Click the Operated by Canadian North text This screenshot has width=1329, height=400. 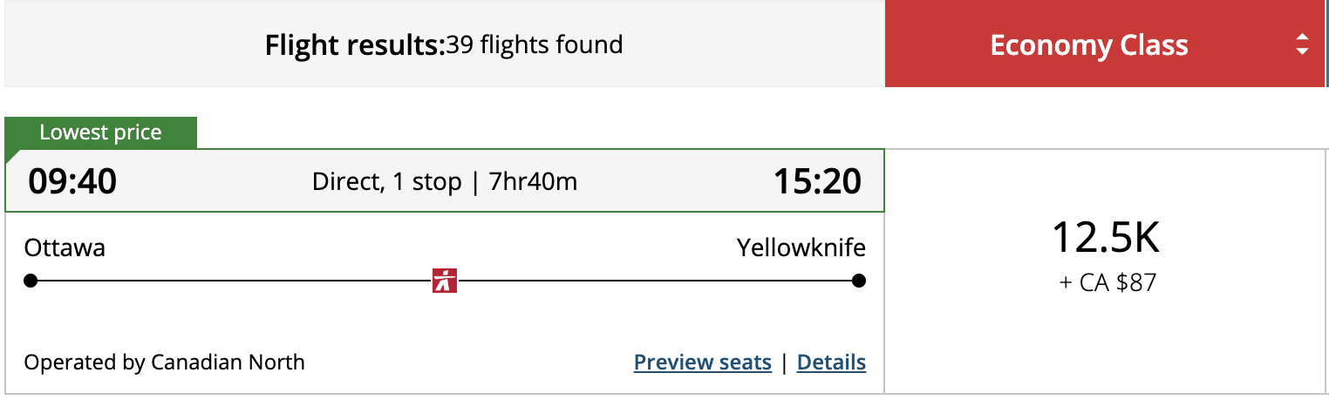[x=165, y=362]
